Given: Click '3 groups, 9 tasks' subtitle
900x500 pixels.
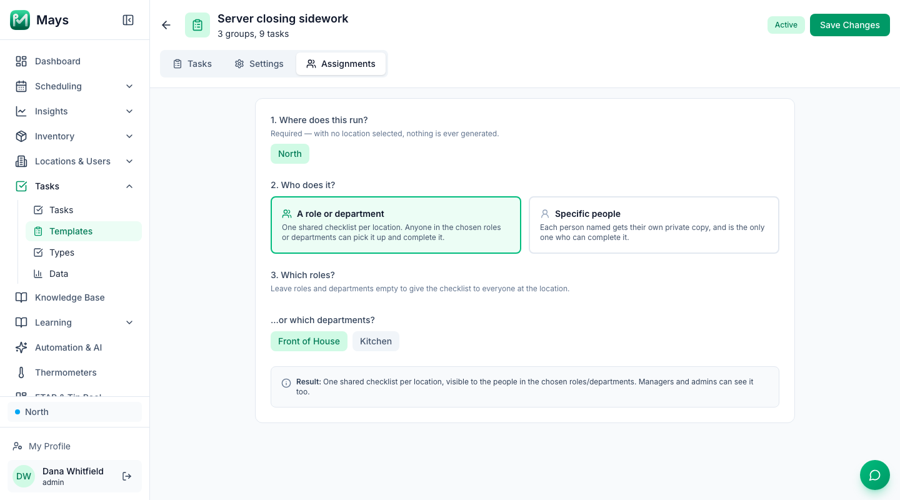Looking at the screenshot, I should (x=253, y=34).
